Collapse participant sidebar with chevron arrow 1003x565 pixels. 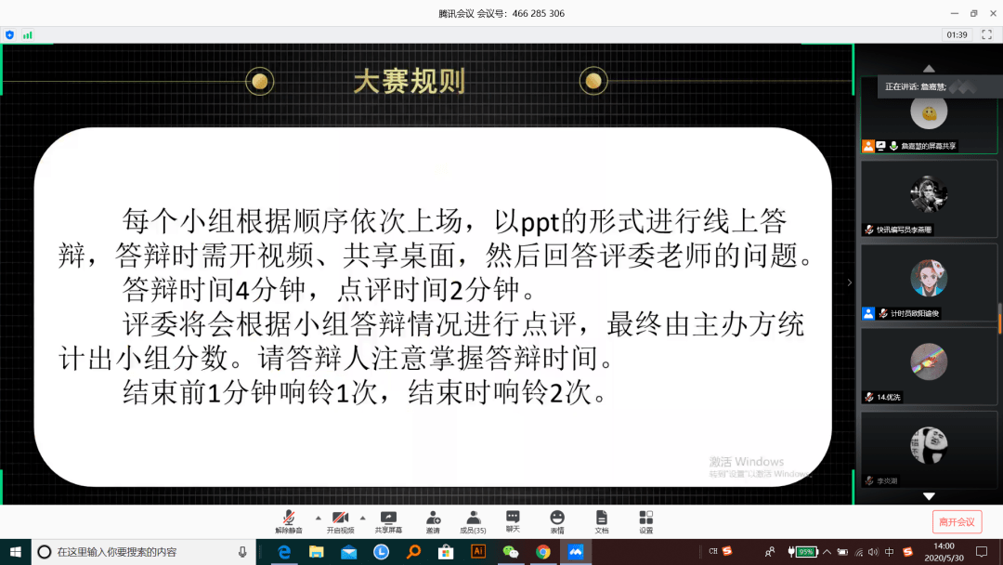pos(850,282)
